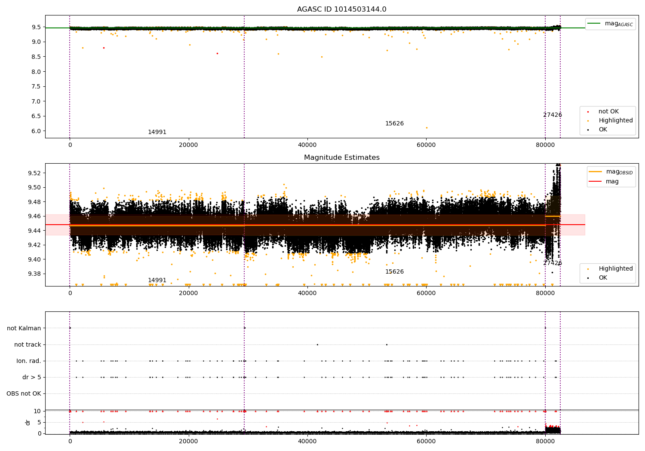Click the 'Ion. rad.' row label
The width and height of the screenshot is (645, 451).
coord(29,361)
